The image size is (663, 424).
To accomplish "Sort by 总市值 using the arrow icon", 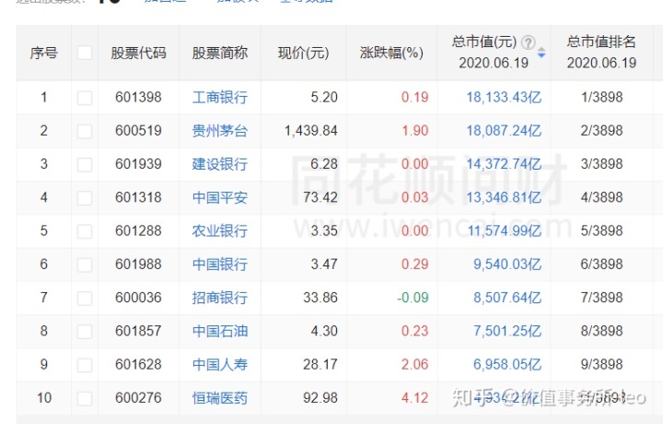I will pyautogui.click(x=541, y=53).
